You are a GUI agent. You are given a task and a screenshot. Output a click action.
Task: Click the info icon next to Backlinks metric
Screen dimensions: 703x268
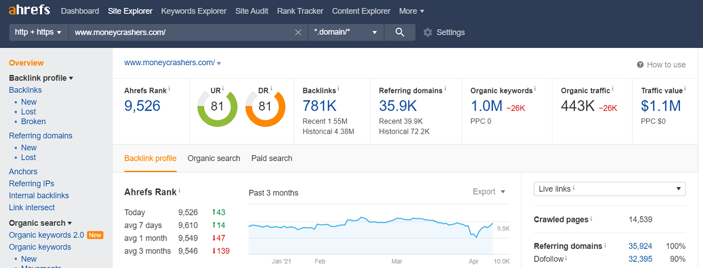338,88
